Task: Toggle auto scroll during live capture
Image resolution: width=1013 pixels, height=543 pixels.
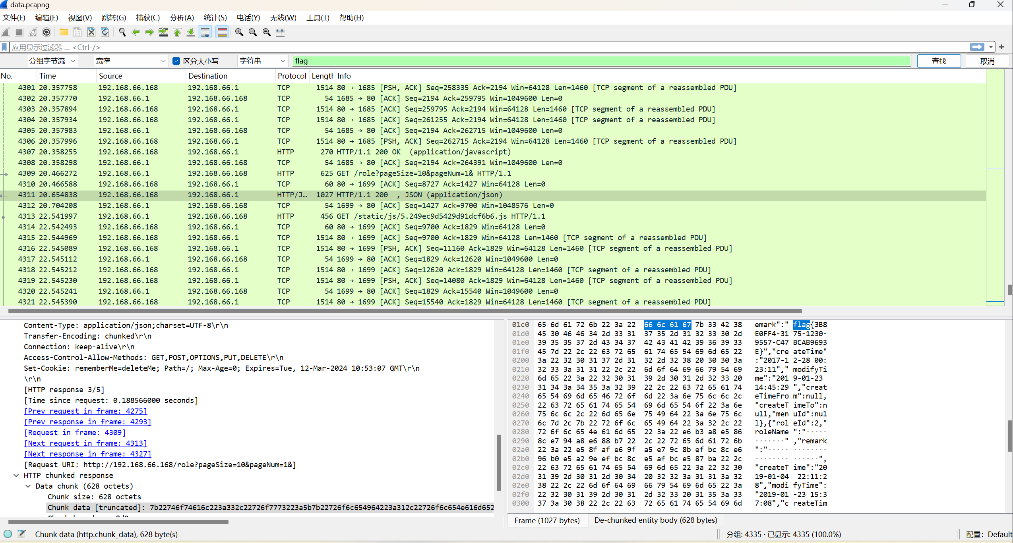Action: 205,32
